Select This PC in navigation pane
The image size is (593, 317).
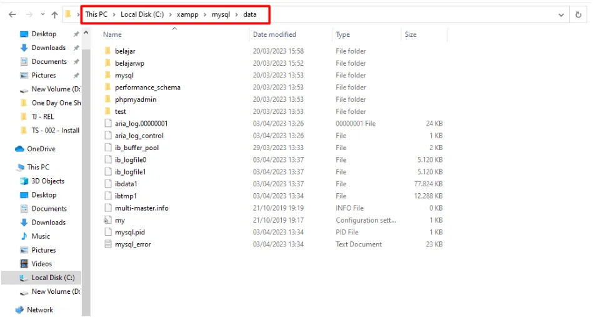pos(38,167)
